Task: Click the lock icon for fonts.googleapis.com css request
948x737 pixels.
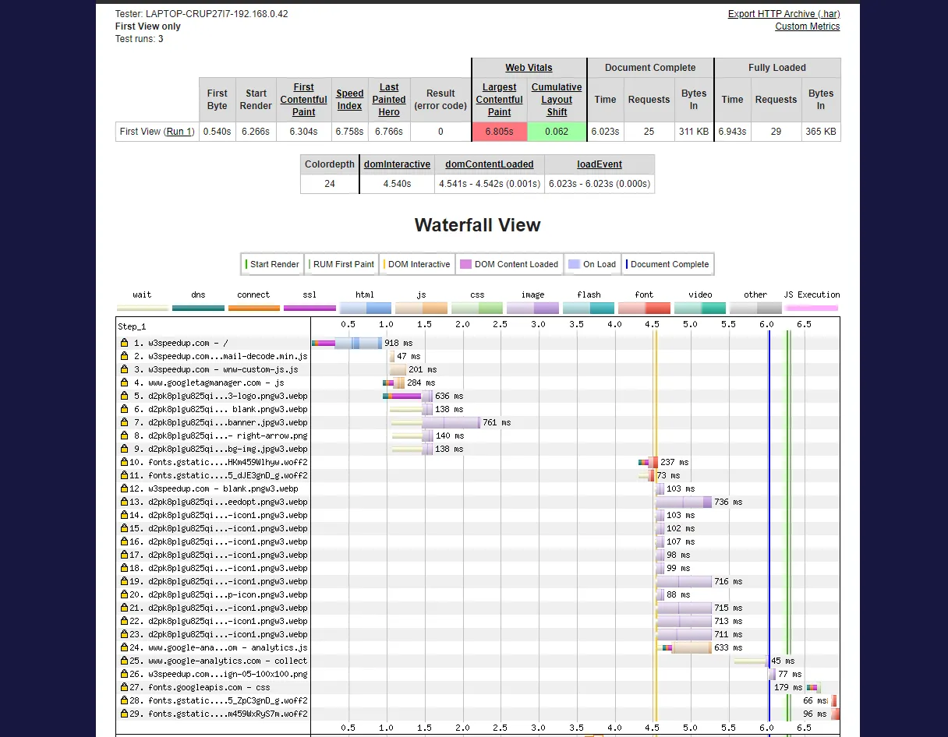Action: [x=124, y=687]
